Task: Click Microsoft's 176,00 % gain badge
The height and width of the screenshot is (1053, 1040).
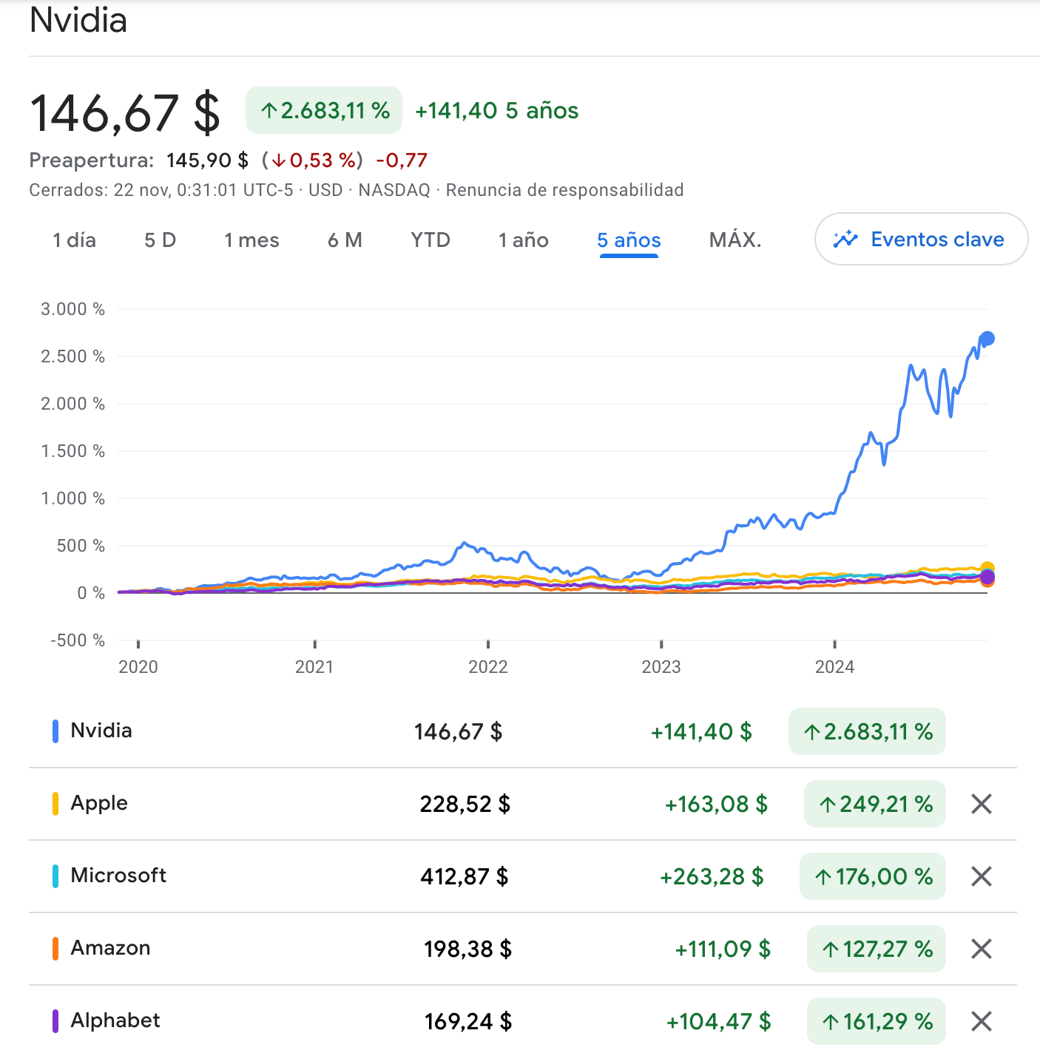Action: tap(873, 876)
